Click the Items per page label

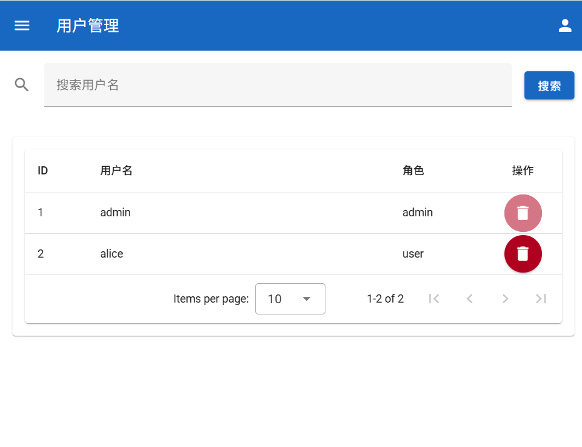point(211,299)
